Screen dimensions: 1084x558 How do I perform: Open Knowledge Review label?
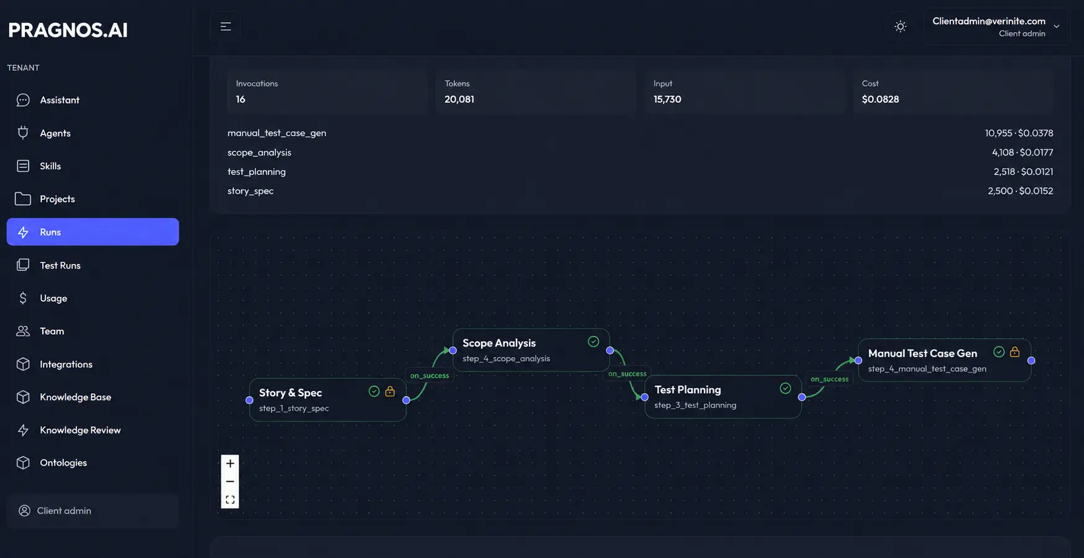tap(80, 430)
